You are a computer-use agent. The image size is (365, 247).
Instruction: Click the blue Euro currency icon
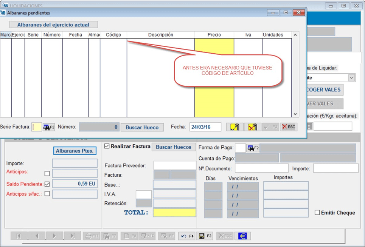[243, 236]
